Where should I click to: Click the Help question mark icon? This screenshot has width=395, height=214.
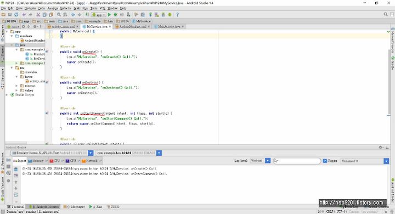click(x=177, y=15)
